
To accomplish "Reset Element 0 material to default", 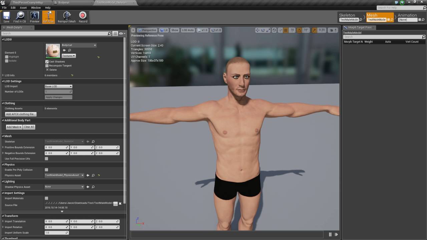I will pyautogui.click(x=98, y=57).
